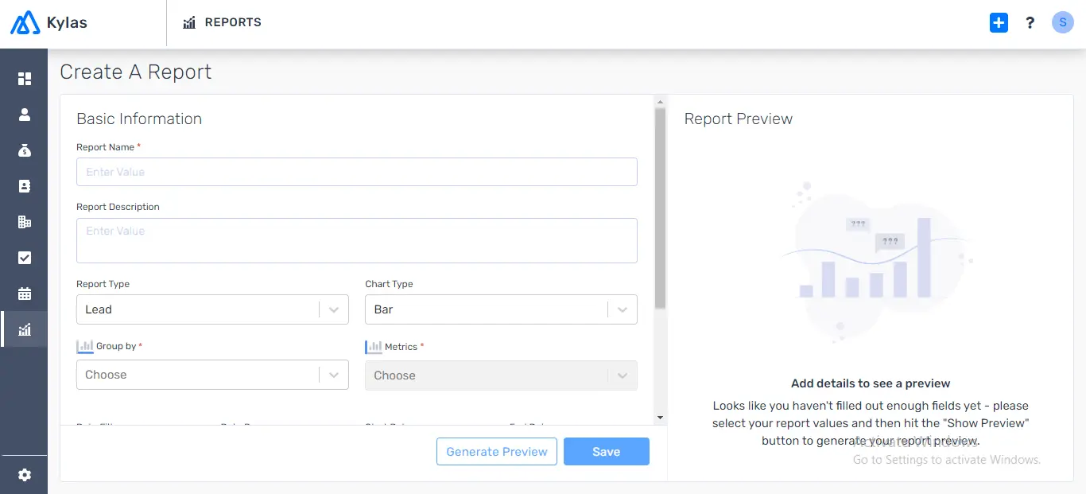Open Settings gear at sidebar bottom
1086x494 pixels.
(x=25, y=475)
